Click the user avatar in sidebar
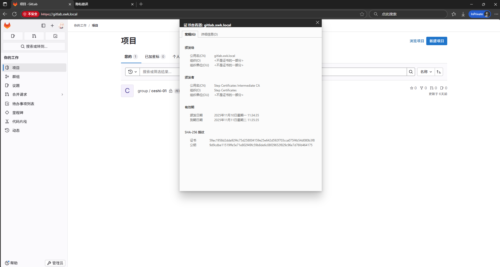This screenshot has width=500, height=267. pos(61,26)
